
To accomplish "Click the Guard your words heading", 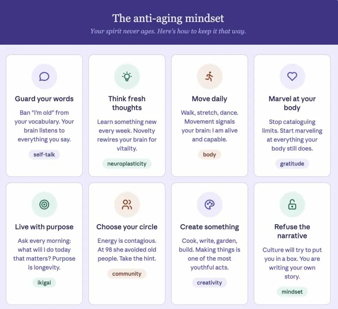I will coord(44,99).
